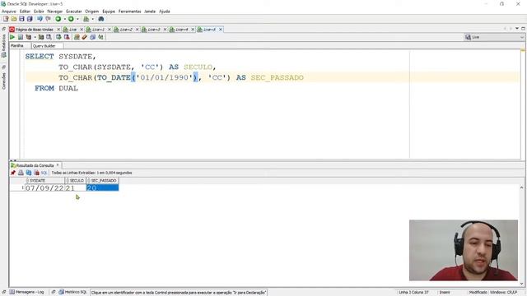This screenshot has height=296, width=527.
Task: Click the Run Script icon
Action: pyautogui.click(x=21, y=37)
